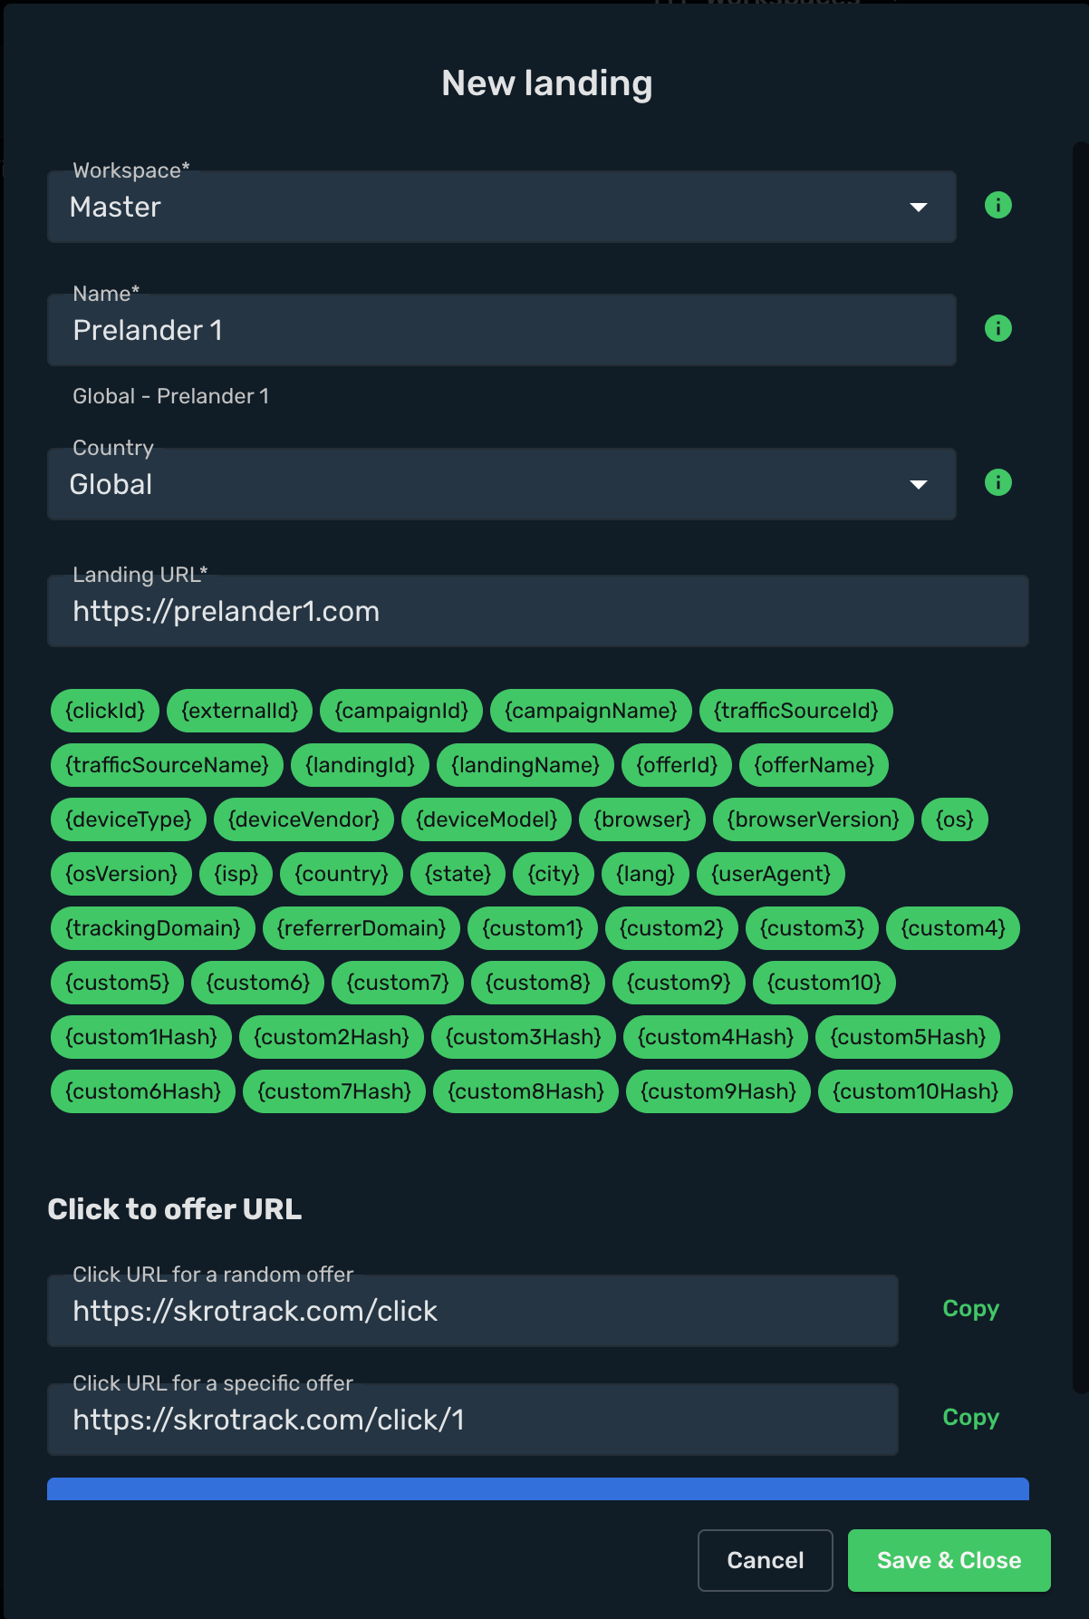This screenshot has width=1089, height=1619.
Task: Click Save & Close button
Action: (949, 1560)
